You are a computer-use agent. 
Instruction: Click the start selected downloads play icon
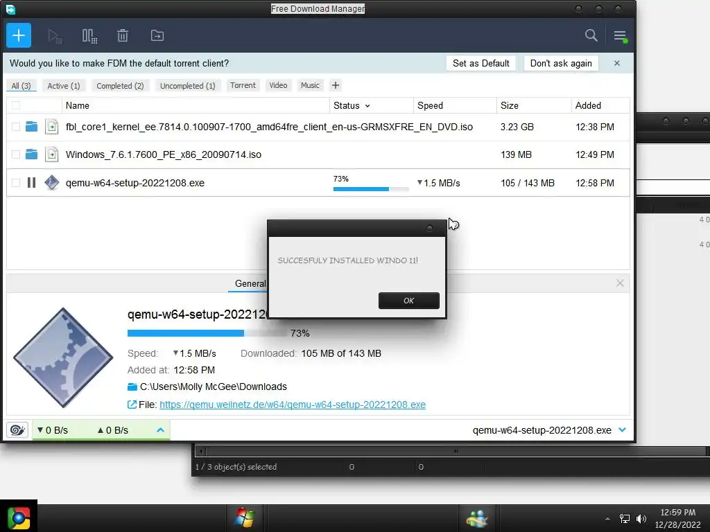click(54, 36)
